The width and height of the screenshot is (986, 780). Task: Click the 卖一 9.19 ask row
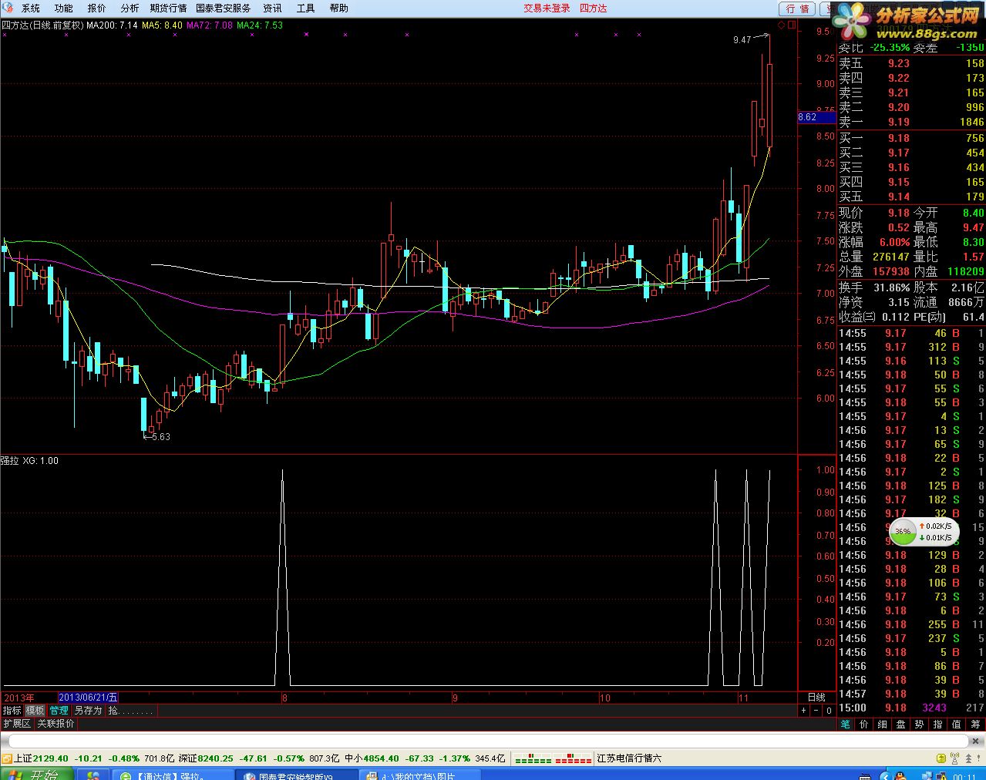pos(911,122)
